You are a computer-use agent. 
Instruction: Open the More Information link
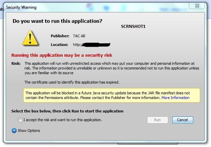click(x=176, y=98)
